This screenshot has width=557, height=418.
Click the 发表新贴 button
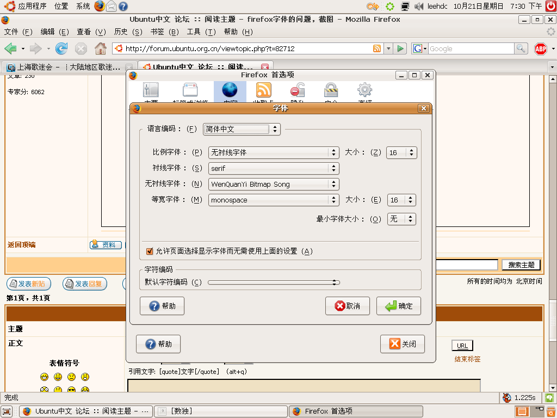click(x=29, y=284)
